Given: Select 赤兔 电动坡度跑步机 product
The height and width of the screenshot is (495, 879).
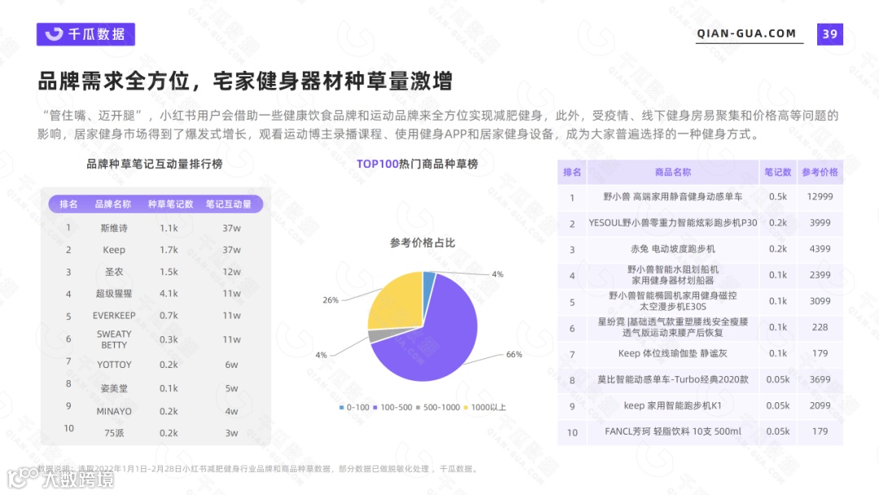Looking at the screenshot, I should 673,249.
